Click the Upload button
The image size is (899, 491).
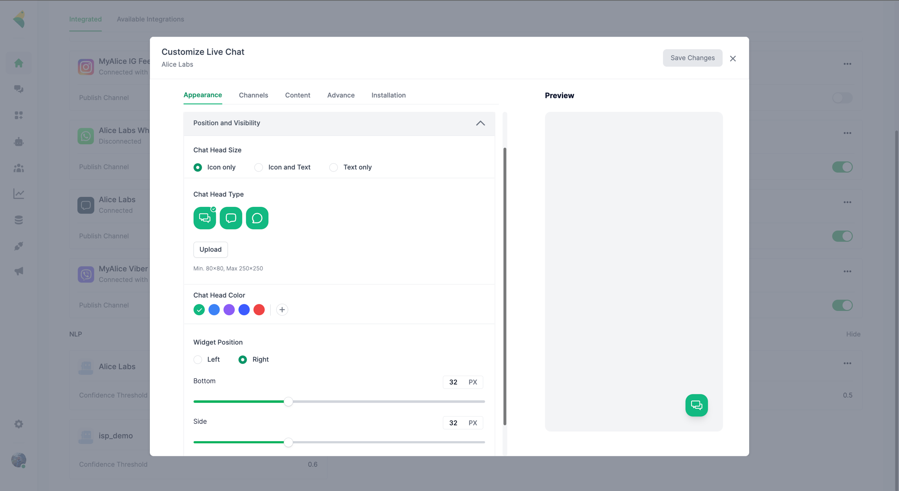pos(210,249)
